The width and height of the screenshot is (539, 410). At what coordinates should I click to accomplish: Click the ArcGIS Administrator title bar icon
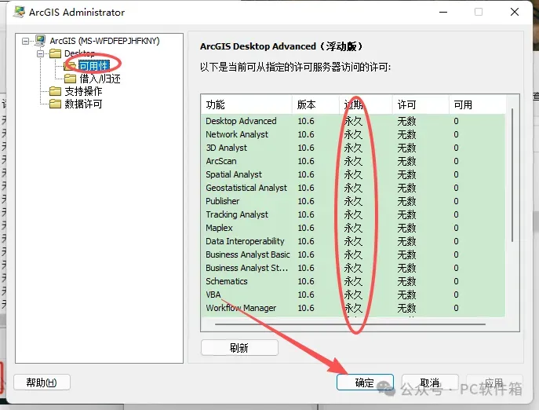pyautogui.click(x=19, y=12)
